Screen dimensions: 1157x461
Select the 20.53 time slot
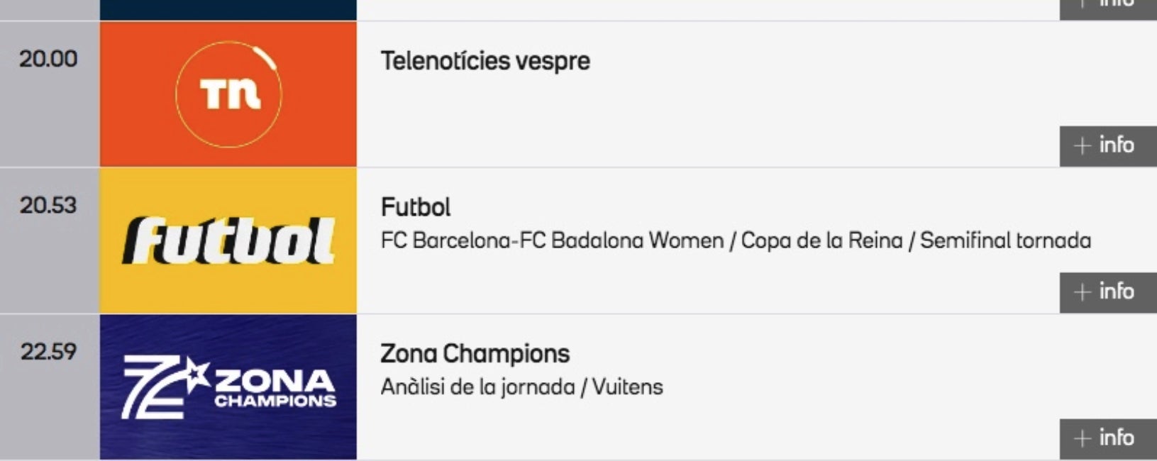click(48, 205)
